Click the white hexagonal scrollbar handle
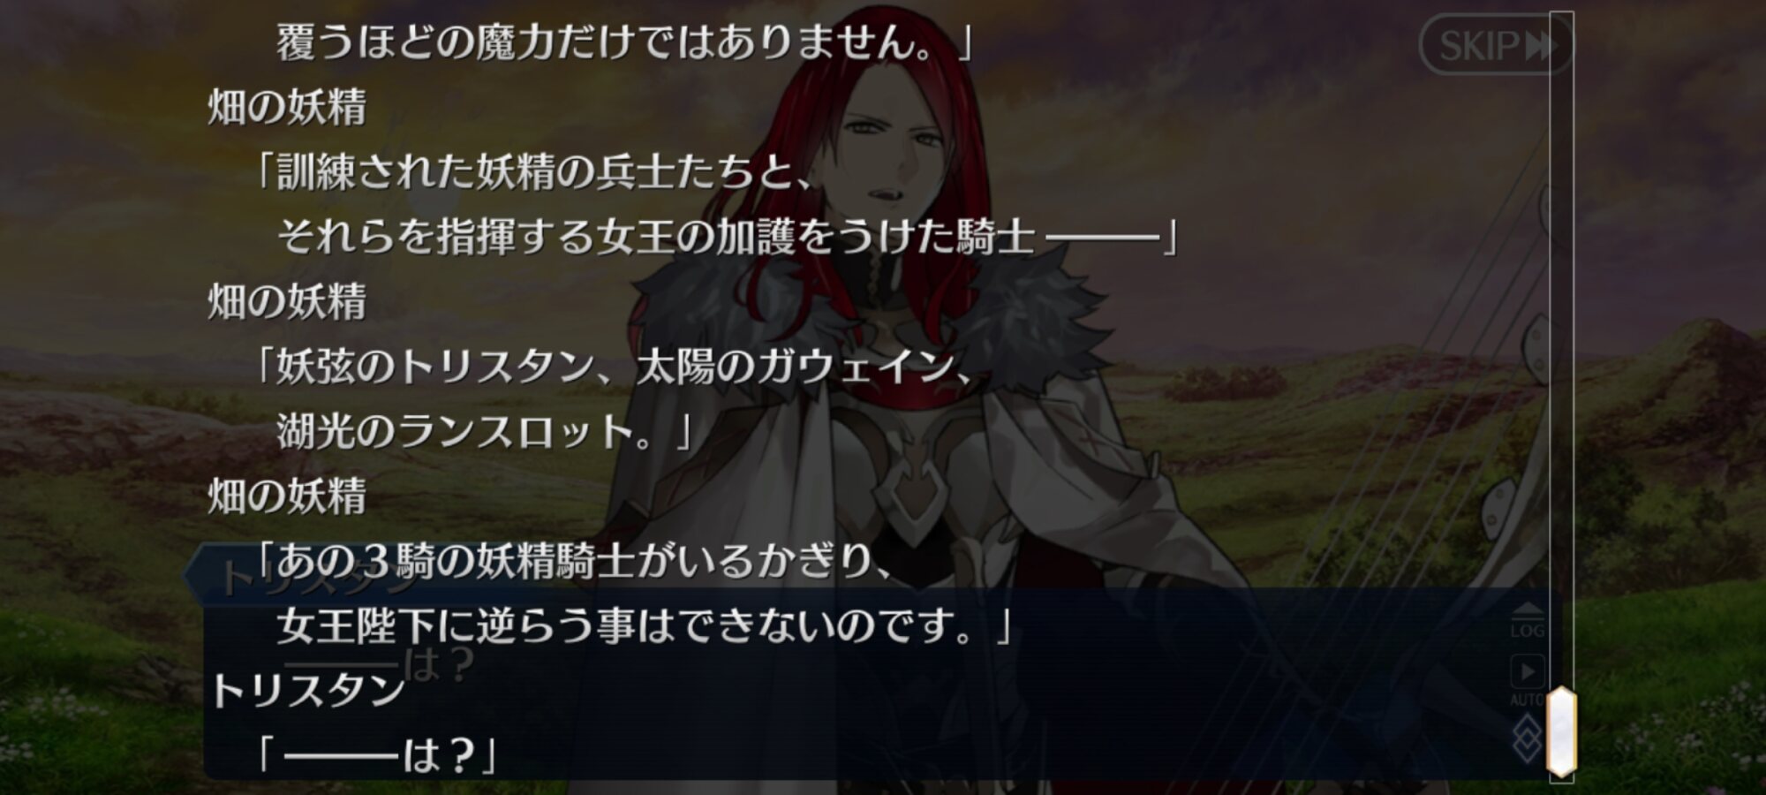This screenshot has height=795, width=1766. (1561, 731)
